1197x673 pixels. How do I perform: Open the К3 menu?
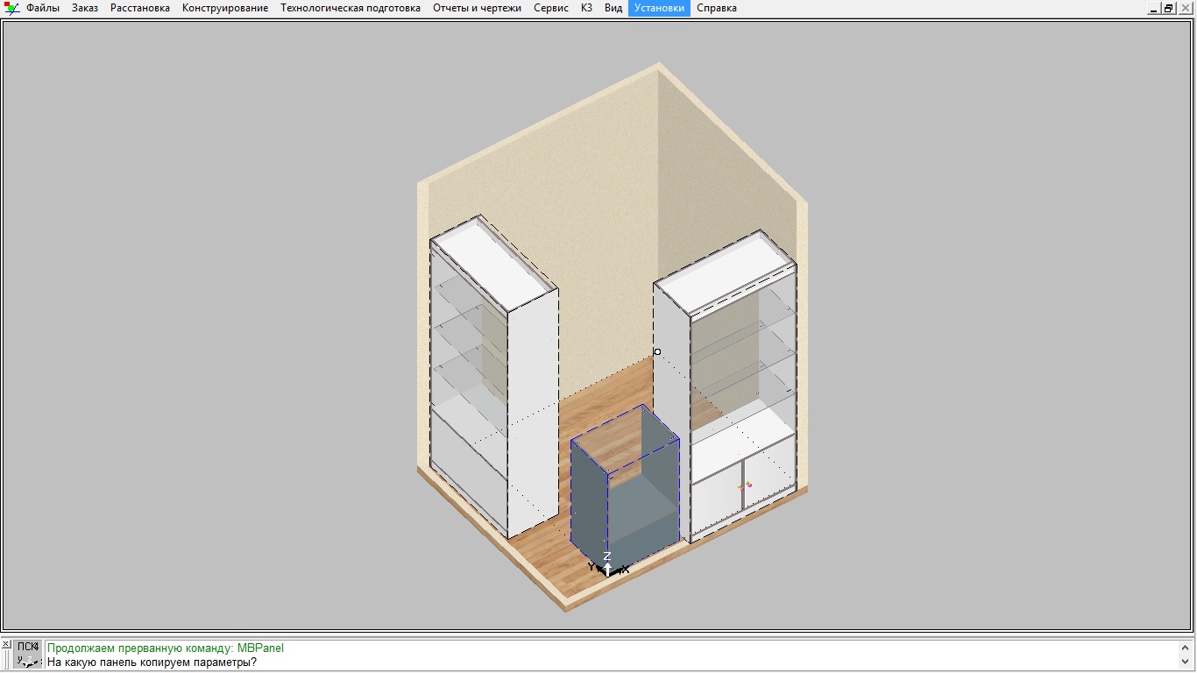coord(586,8)
